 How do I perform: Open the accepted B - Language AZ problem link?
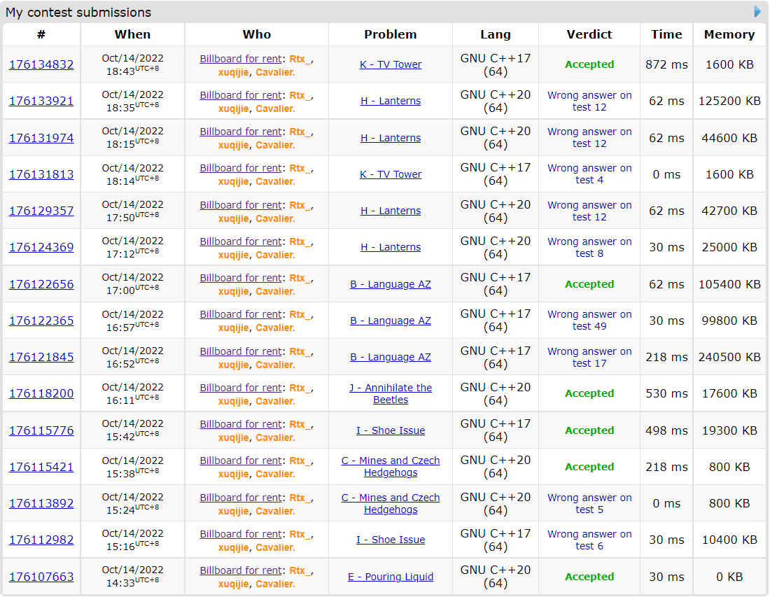391,284
